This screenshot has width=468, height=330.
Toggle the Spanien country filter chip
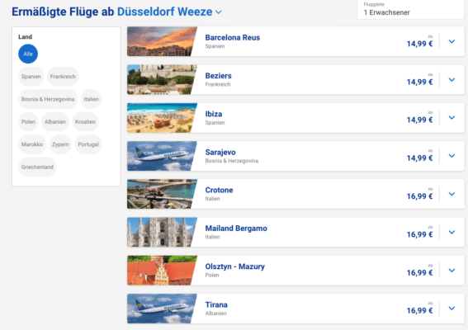coord(31,77)
